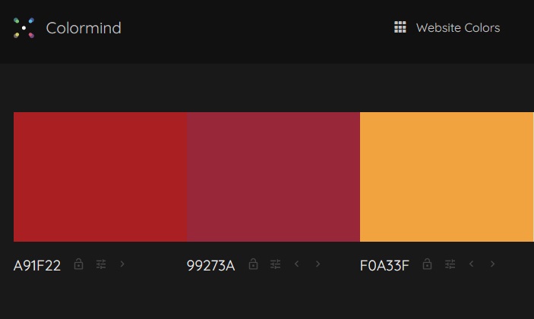Move A91F22 color to the right

[x=122, y=264]
